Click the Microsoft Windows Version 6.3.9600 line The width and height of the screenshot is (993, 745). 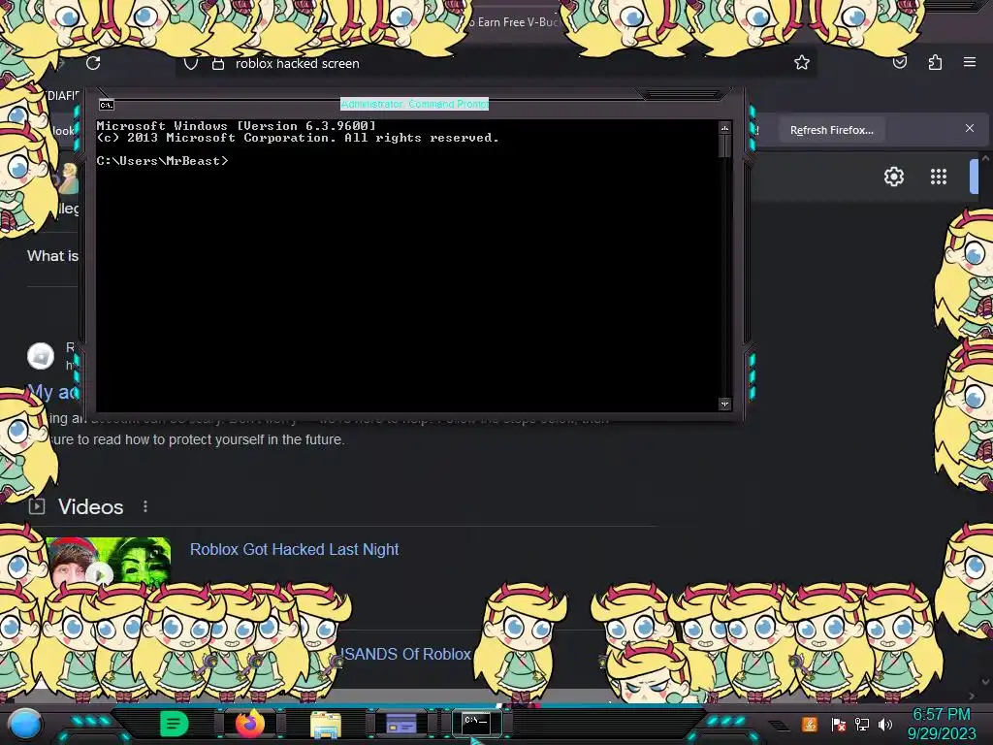[x=236, y=126]
